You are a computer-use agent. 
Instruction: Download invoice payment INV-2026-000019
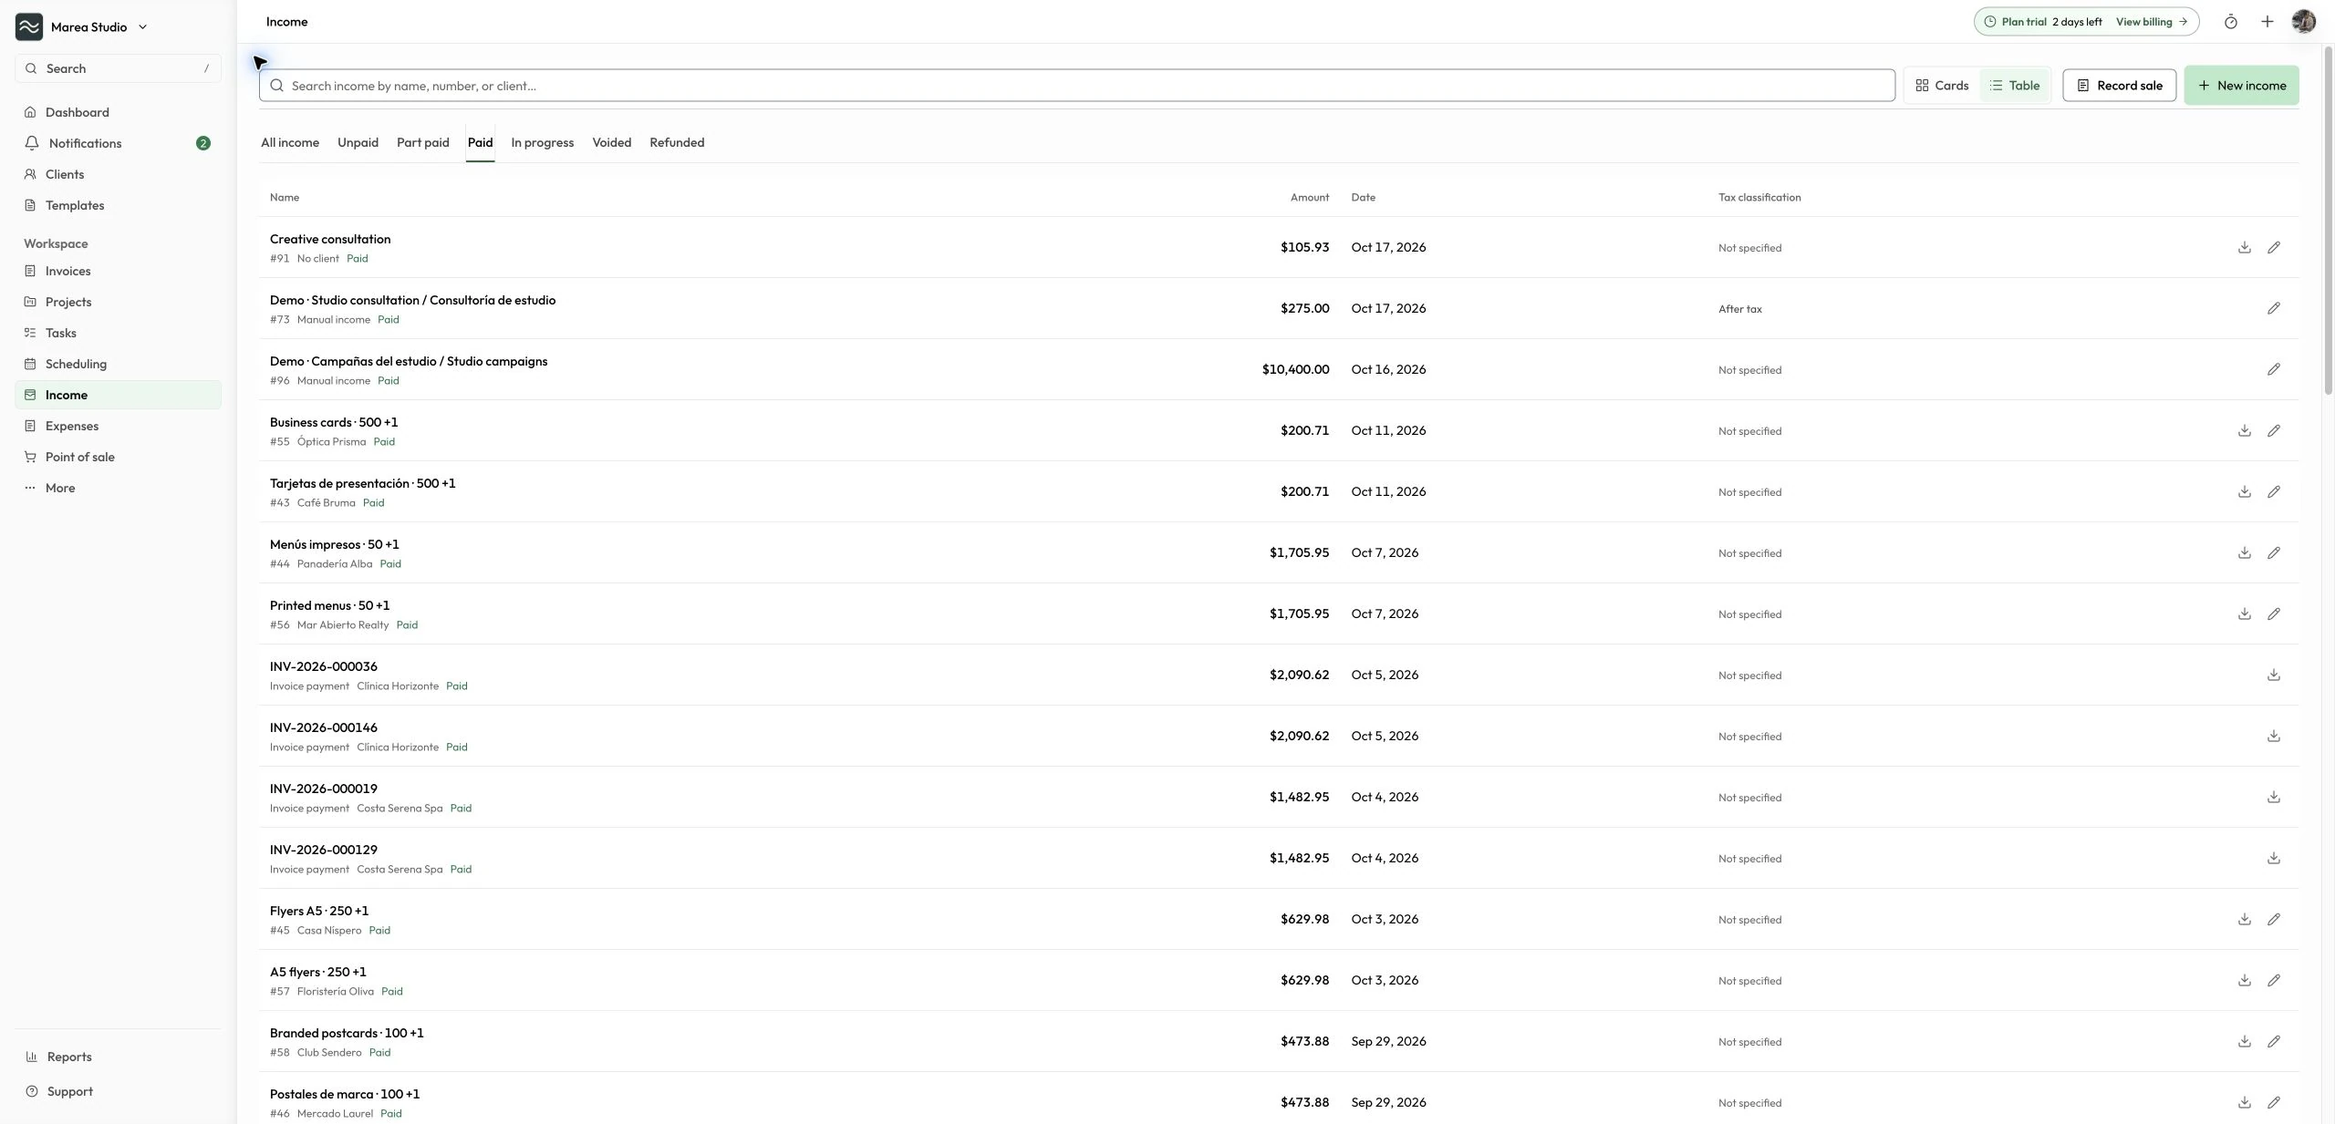click(x=2273, y=797)
